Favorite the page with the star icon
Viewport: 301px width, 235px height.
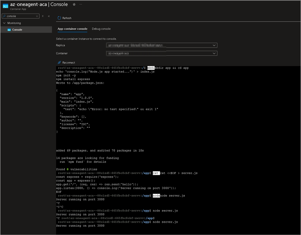pyautogui.click(x=74, y=5)
